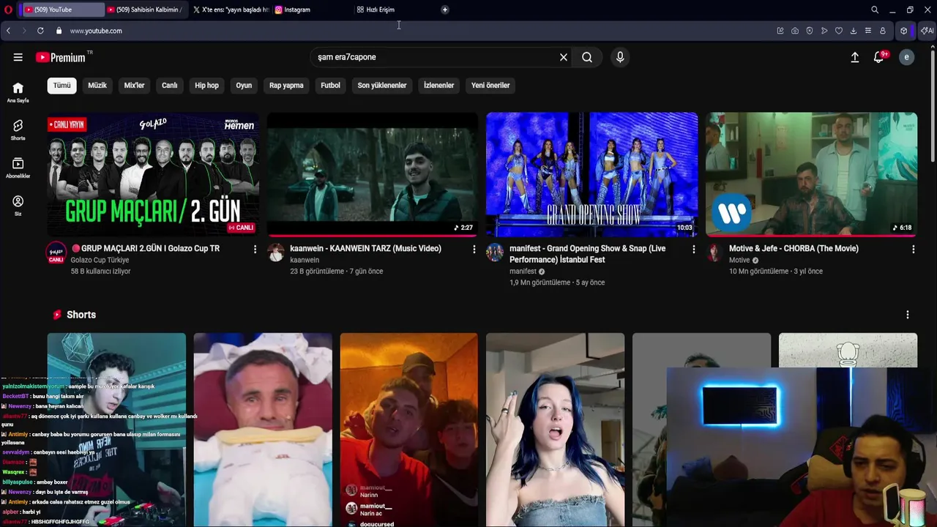Open Shorts shelf three-dot menu
937x527 pixels.
[908, 315]
